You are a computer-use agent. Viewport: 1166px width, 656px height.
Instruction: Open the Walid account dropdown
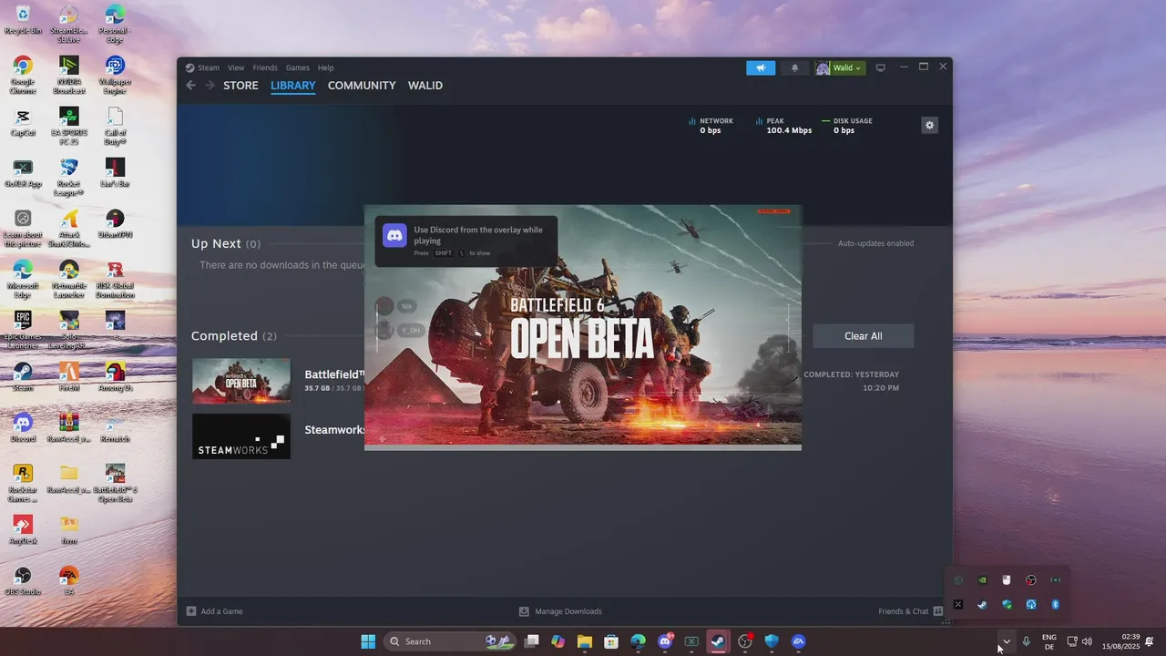coord(840,67)
